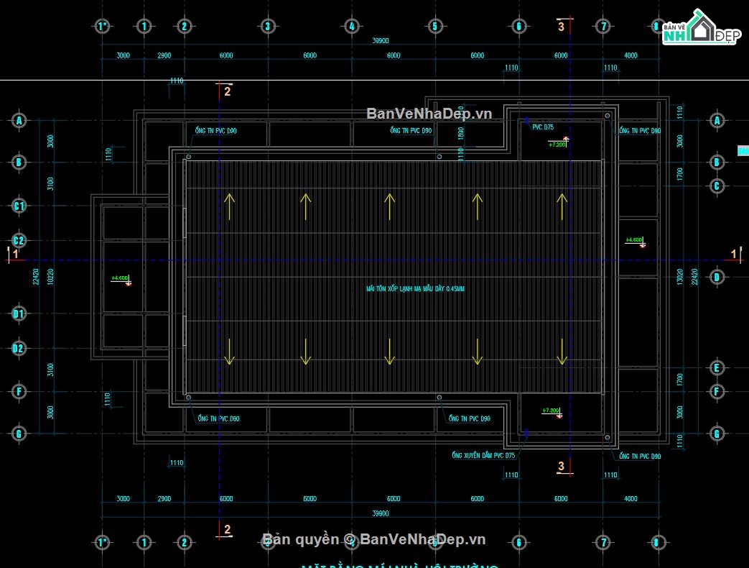Click the section marker 1 on left edge
The height and width of the screenshot is (568, 749).
coord(16,253)
